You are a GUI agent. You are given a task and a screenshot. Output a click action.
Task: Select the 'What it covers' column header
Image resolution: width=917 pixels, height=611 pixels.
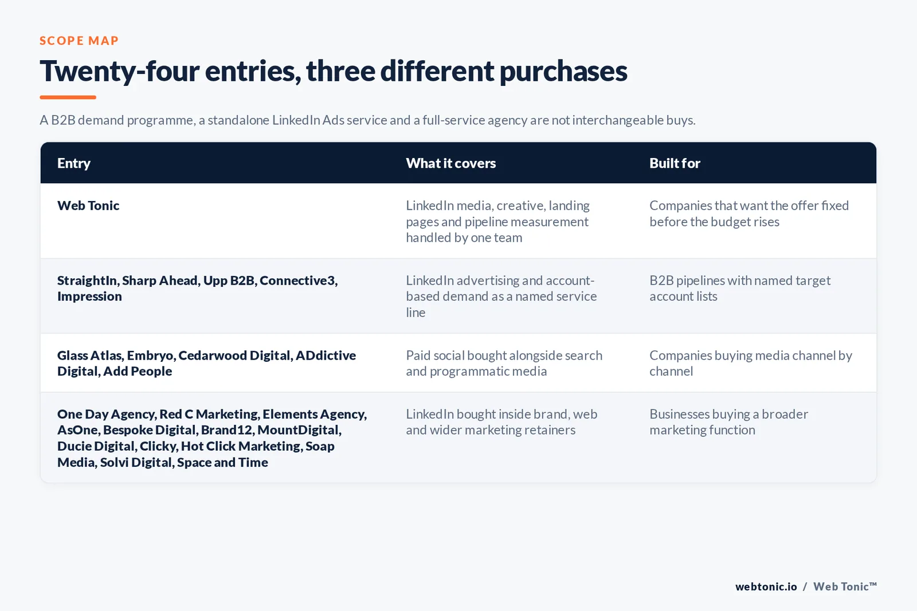click(451, 163)
